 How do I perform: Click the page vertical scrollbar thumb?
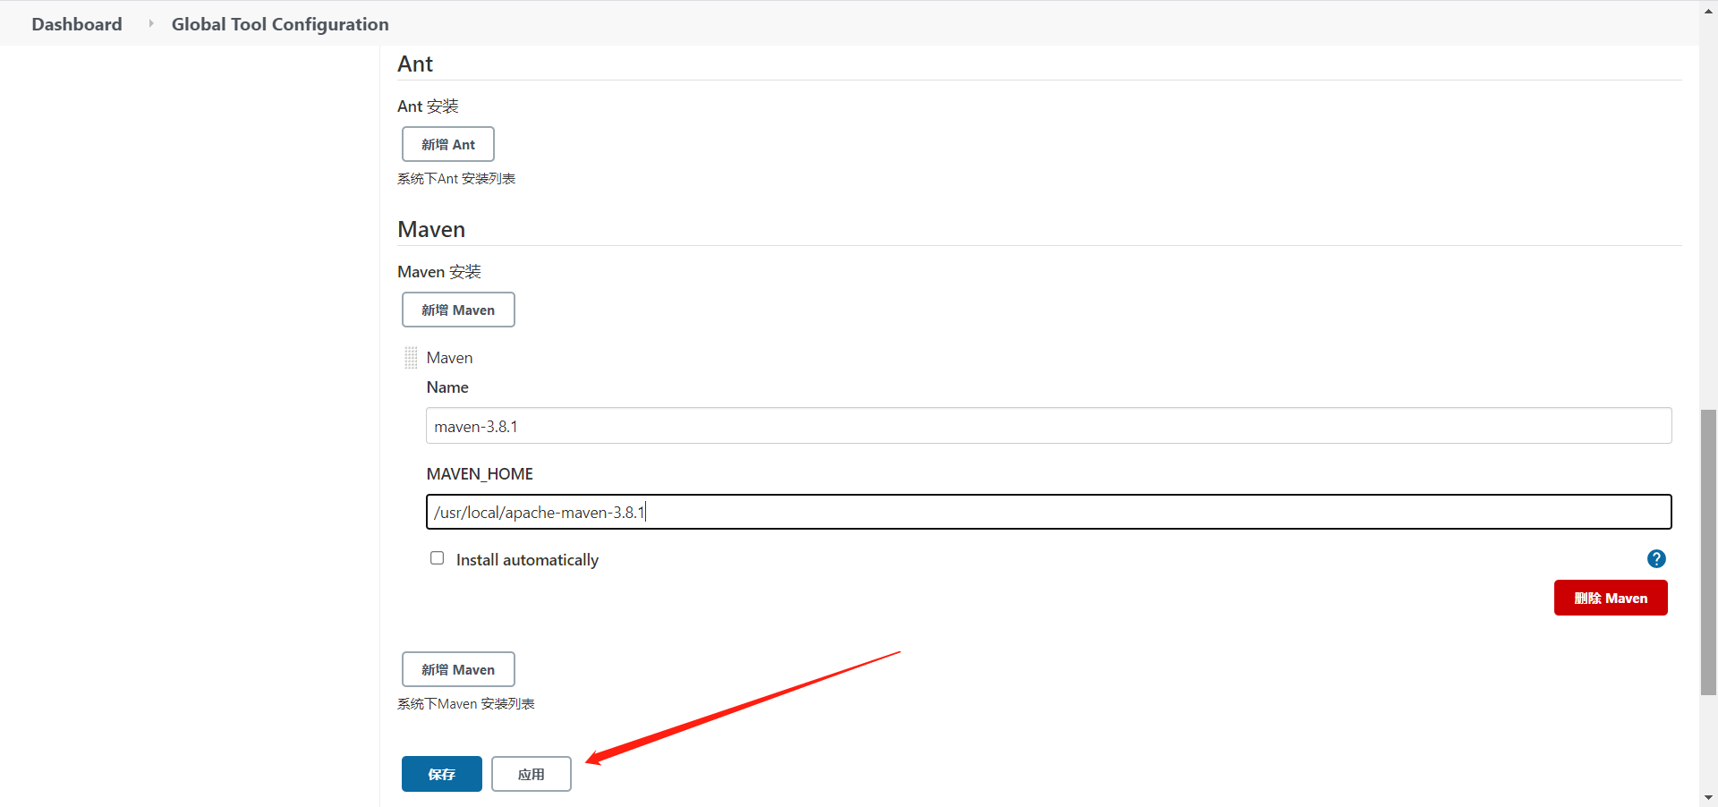[1708, 552]
